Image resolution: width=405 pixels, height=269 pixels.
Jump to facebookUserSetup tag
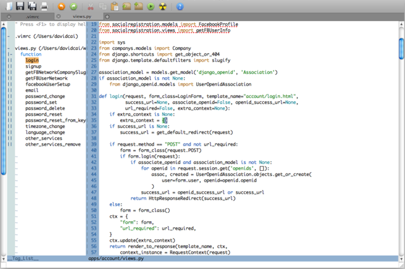coord(47,84)
